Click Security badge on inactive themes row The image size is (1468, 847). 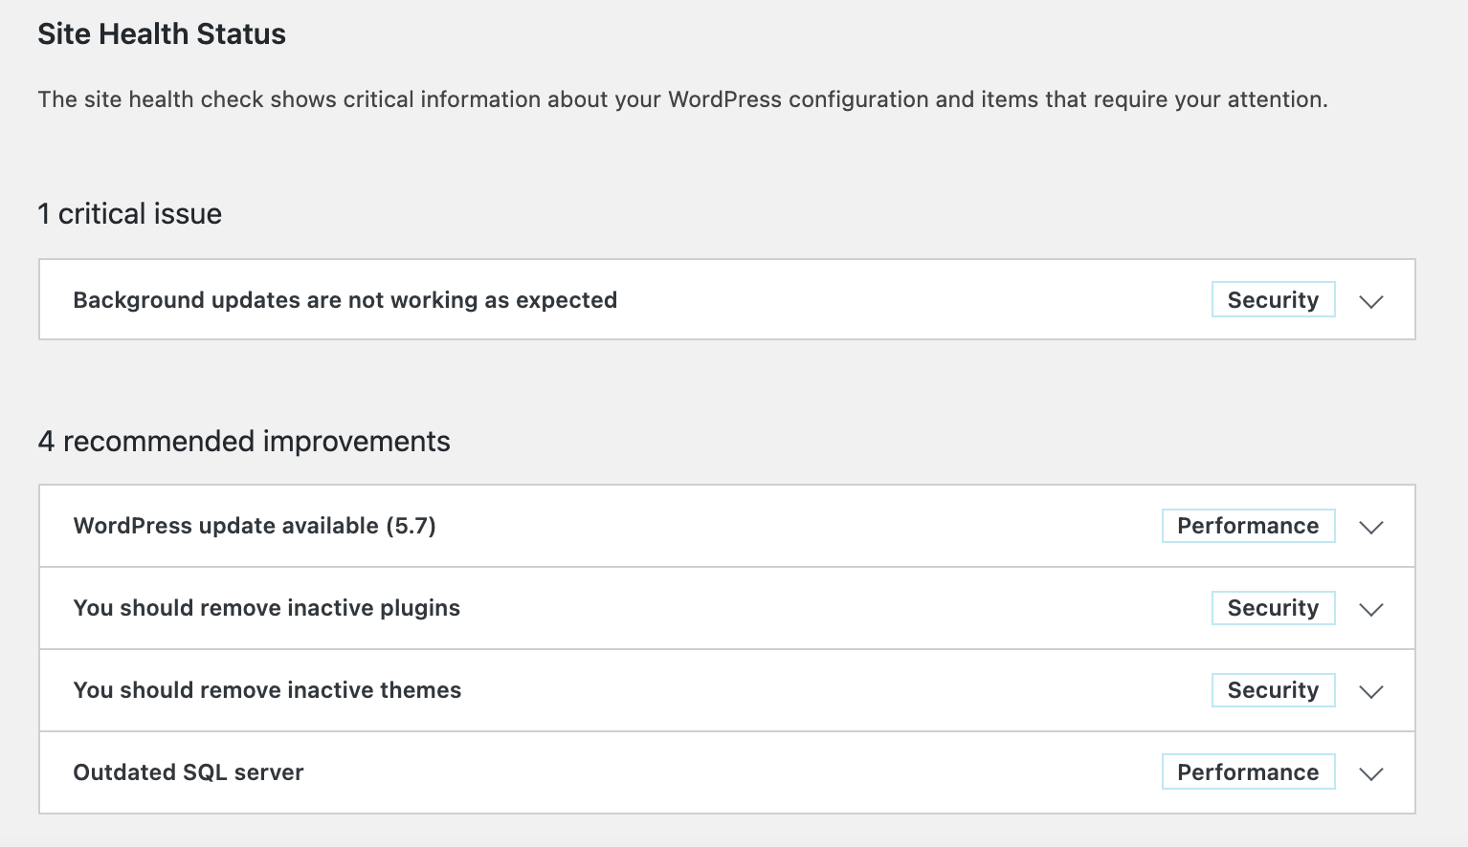click(1273, 690)
